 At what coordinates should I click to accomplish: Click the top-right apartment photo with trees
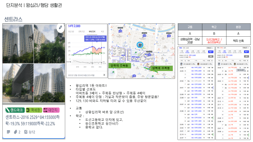point(49,44)
